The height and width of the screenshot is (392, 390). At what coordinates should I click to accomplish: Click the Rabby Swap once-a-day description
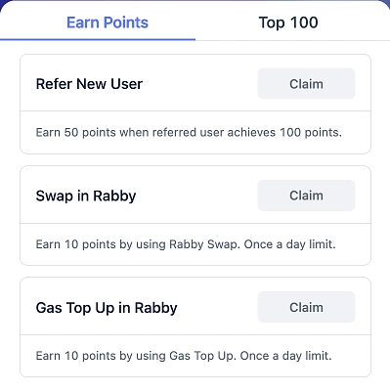186,244
